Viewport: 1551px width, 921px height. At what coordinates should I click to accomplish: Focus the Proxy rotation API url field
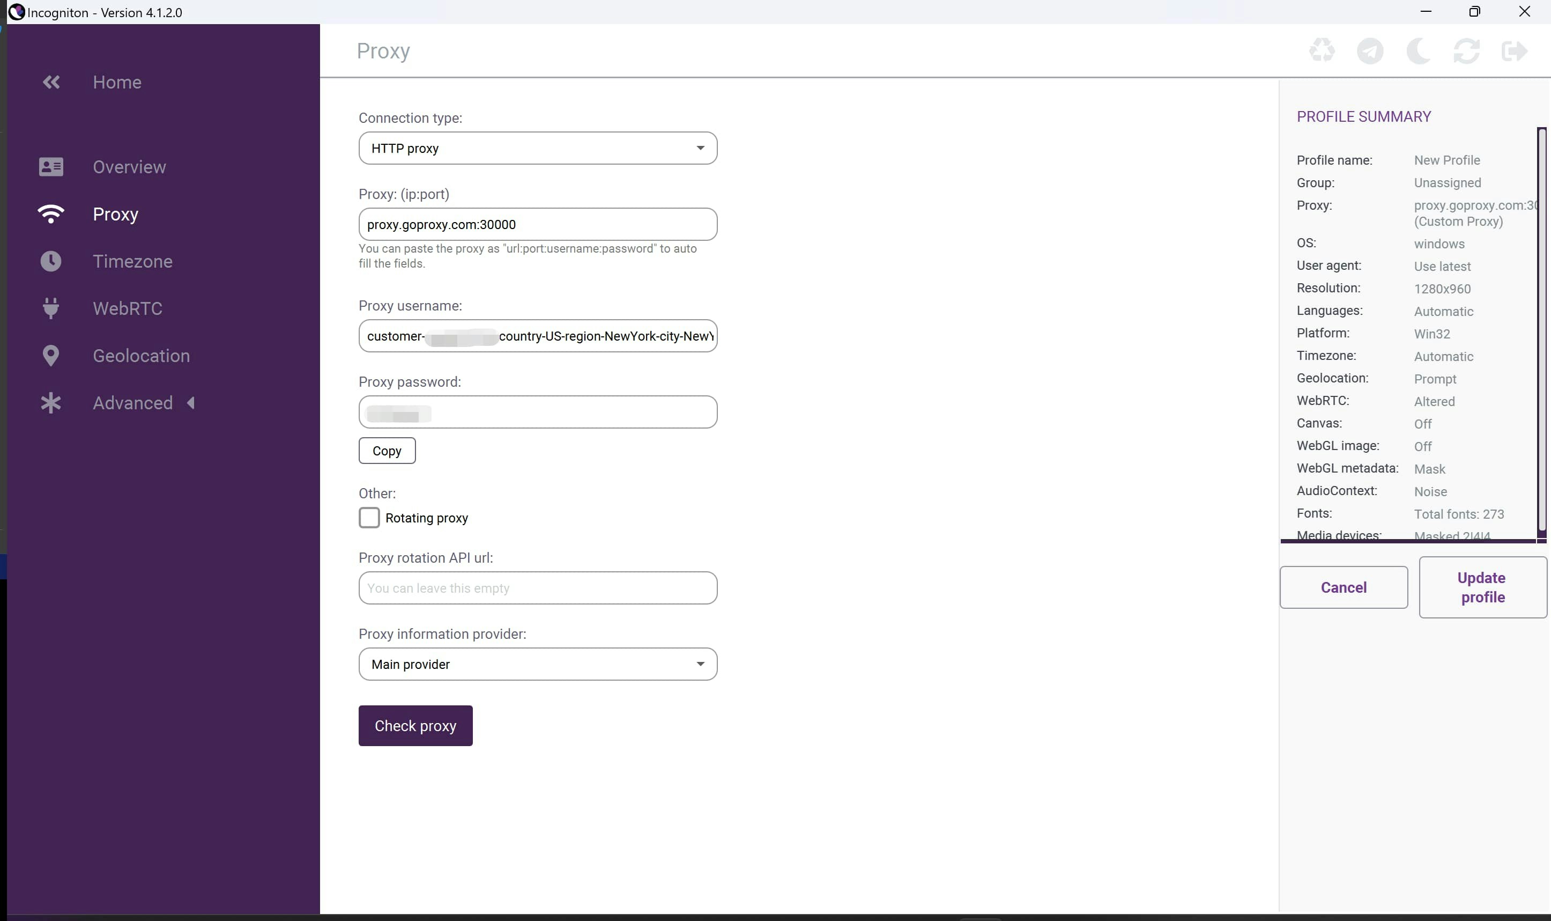pyautogui.click(x=538, y=588)
